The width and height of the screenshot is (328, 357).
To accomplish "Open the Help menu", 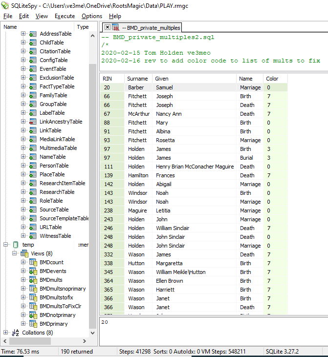I will coord(115,16).
